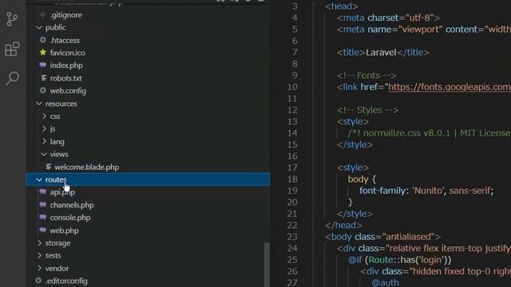The height and width of the screenshot is (287, 511).
Task: Click line number 17 in the gutter
Action: 292,167
